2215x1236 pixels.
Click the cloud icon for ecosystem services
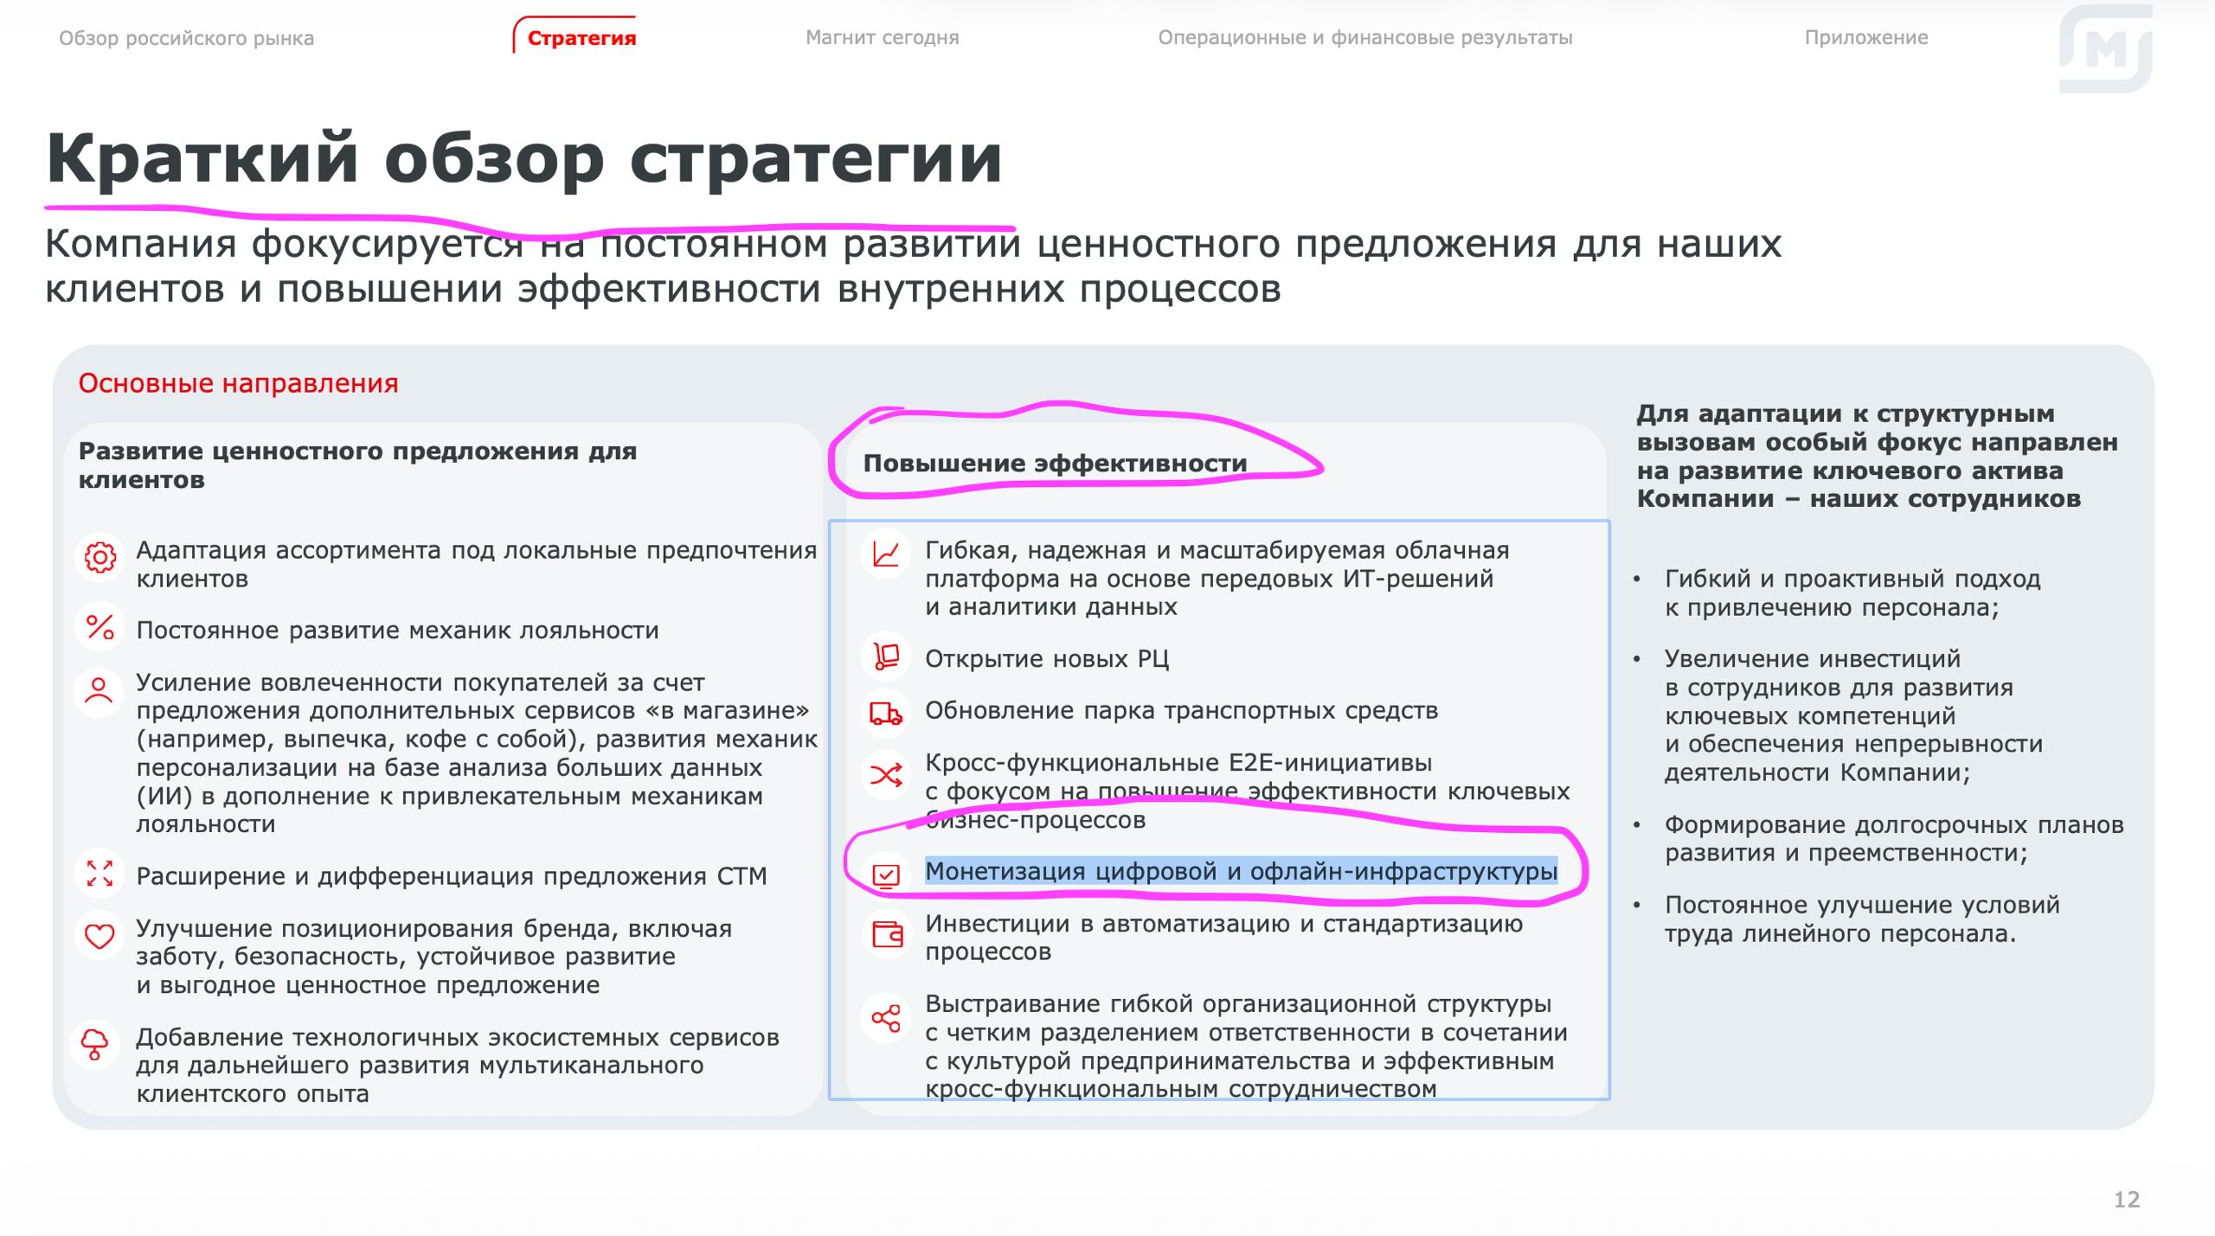[x=94, y=1044]
